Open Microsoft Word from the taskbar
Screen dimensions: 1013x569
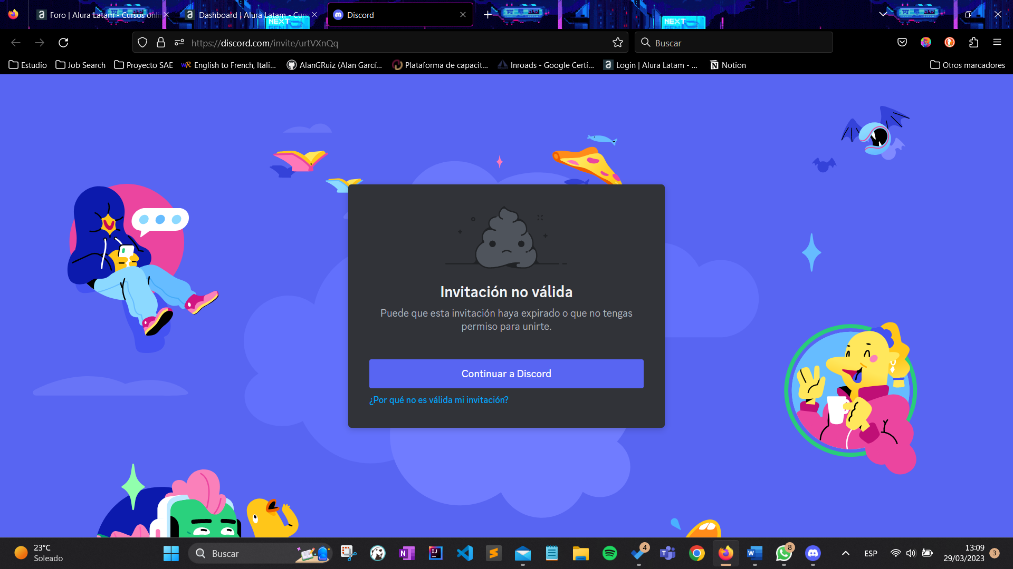pos(755,553)
